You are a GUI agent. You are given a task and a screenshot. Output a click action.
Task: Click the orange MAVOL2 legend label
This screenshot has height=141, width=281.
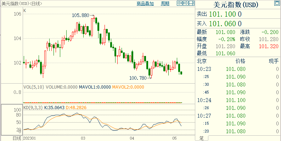tap(128, 87)
